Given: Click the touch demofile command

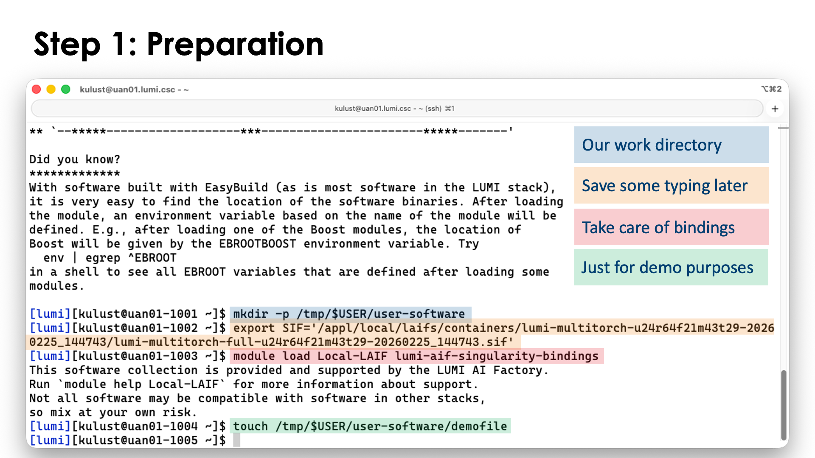Looking at the screenshot, I should click(371, 426).
